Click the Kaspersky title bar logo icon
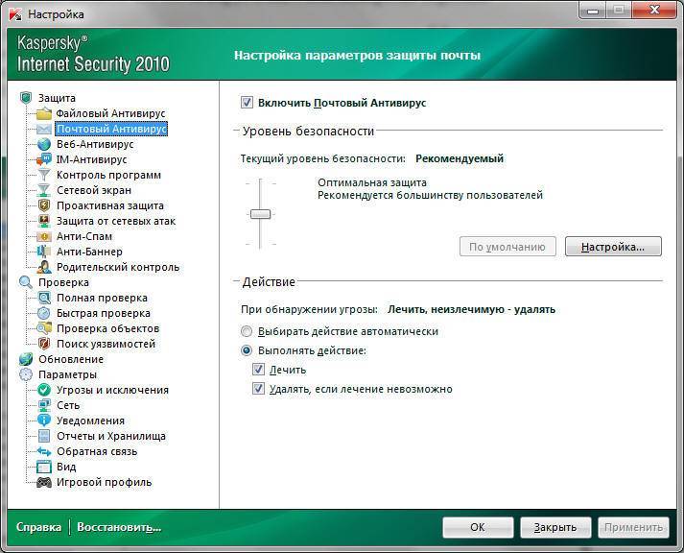The height and width of the screenshot is (553, 684). pyautogui.click(x=15, y=14)
